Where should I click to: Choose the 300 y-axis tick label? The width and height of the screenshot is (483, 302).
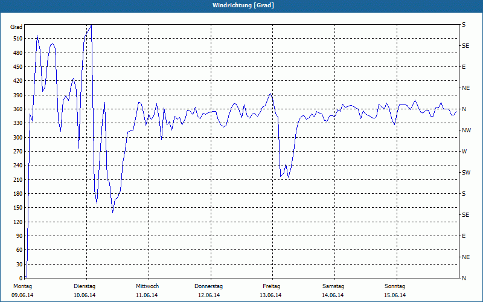tap(18, 137)
